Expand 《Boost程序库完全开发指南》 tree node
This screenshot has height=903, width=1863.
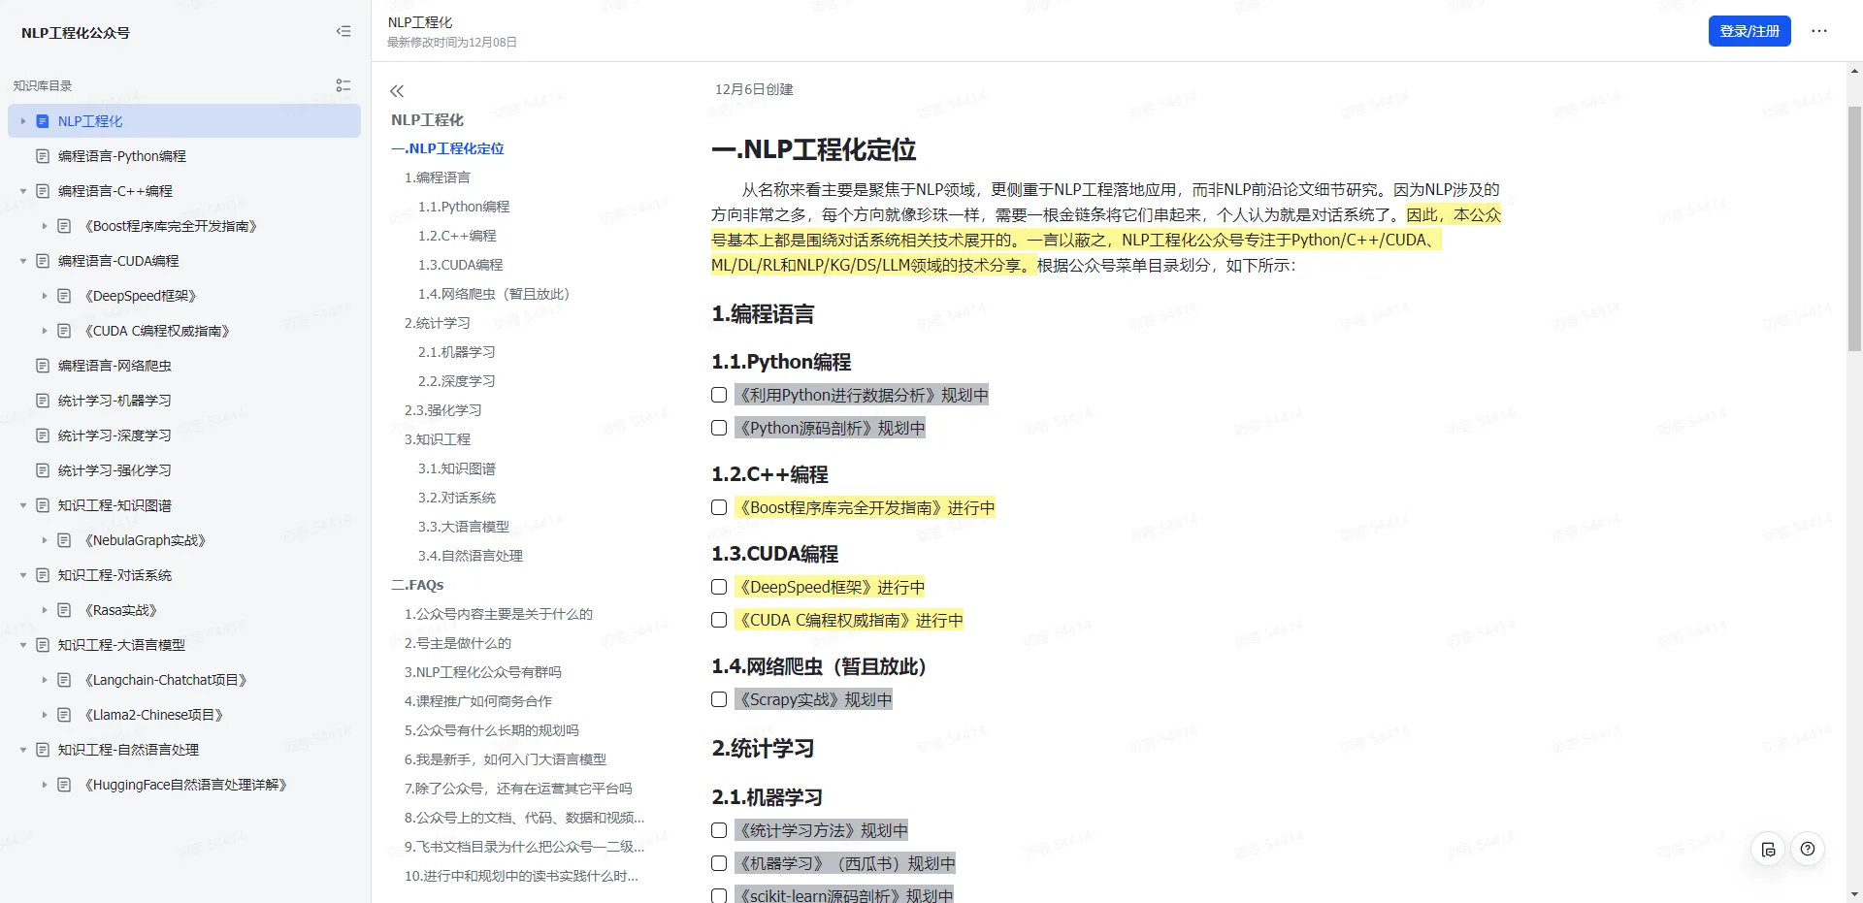click(45, 226)
